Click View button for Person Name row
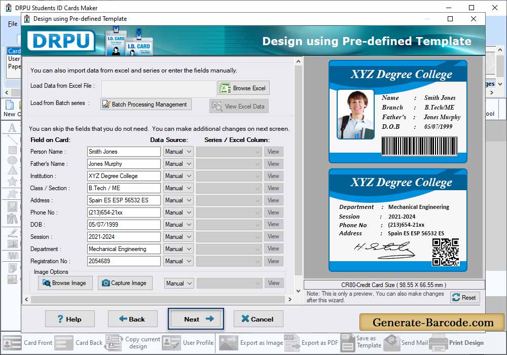 click(x=274, y=152)
